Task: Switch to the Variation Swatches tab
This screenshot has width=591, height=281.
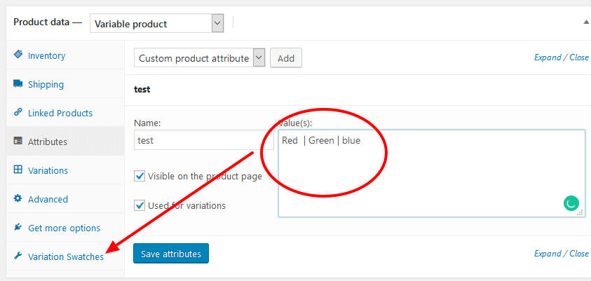Action: [x=65, y=256]
